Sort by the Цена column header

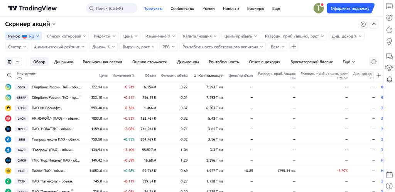tap(103, 76)
